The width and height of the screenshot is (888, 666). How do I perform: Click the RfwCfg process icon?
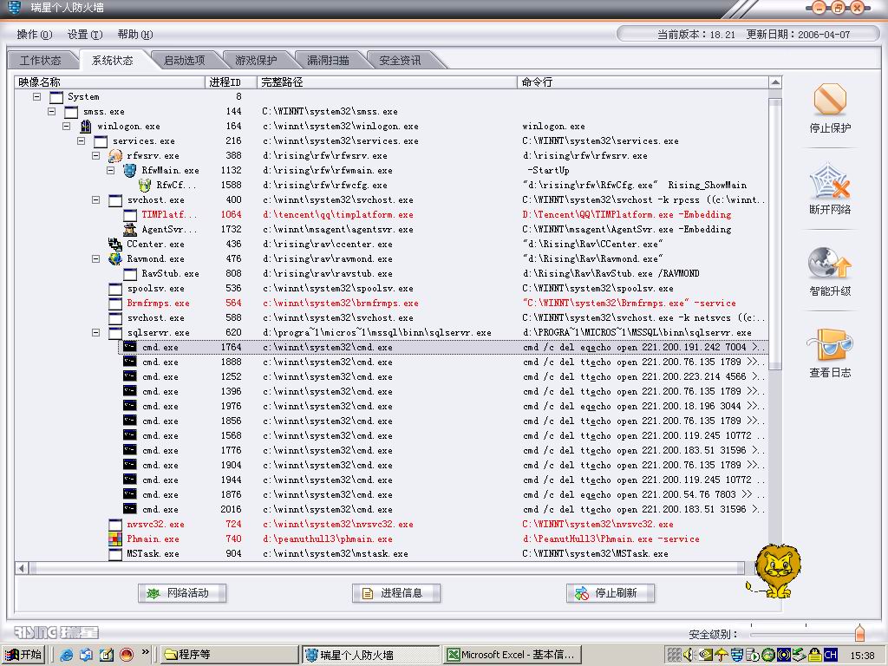coord(145,186)
